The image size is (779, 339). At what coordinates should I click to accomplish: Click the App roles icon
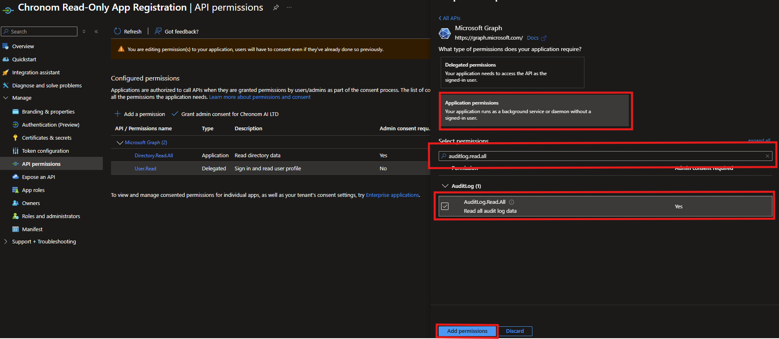16,190
